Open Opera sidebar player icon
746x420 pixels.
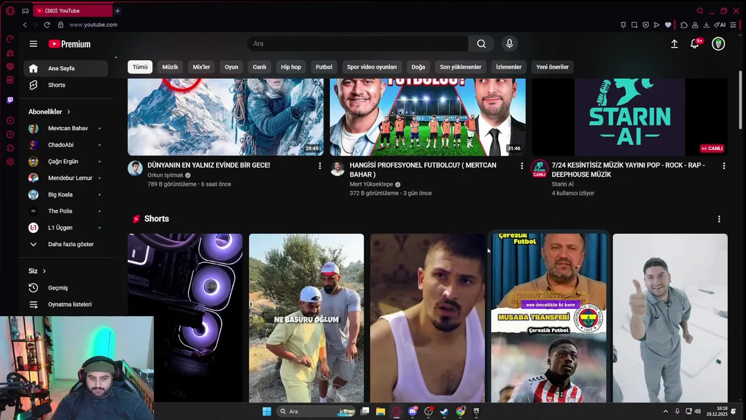[x=10, y=121]
